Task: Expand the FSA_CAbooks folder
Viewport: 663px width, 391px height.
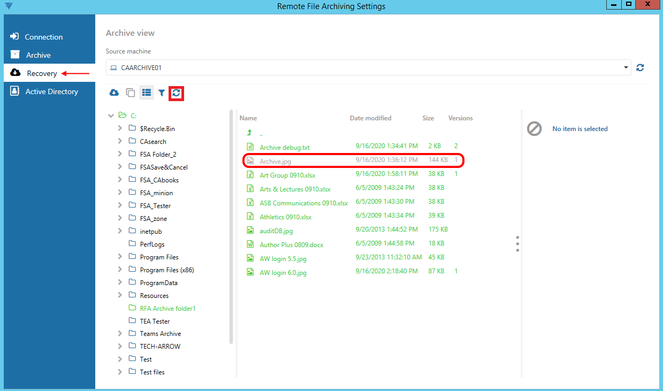Action: 120,180
